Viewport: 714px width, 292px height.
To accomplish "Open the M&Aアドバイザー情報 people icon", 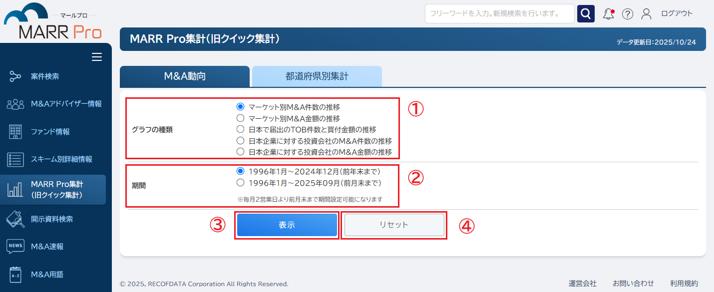I will tap(15, 104).
